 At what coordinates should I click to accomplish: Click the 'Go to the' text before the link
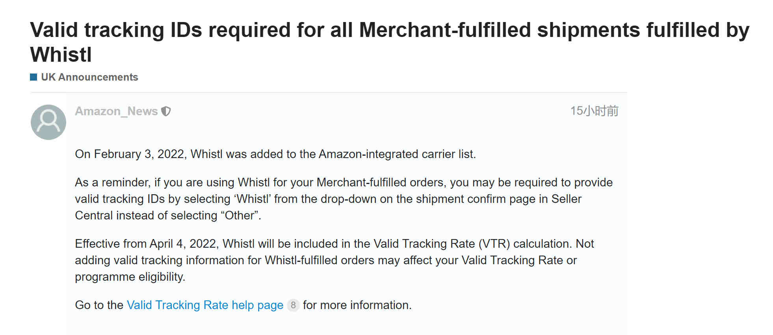tap(99, 305)
